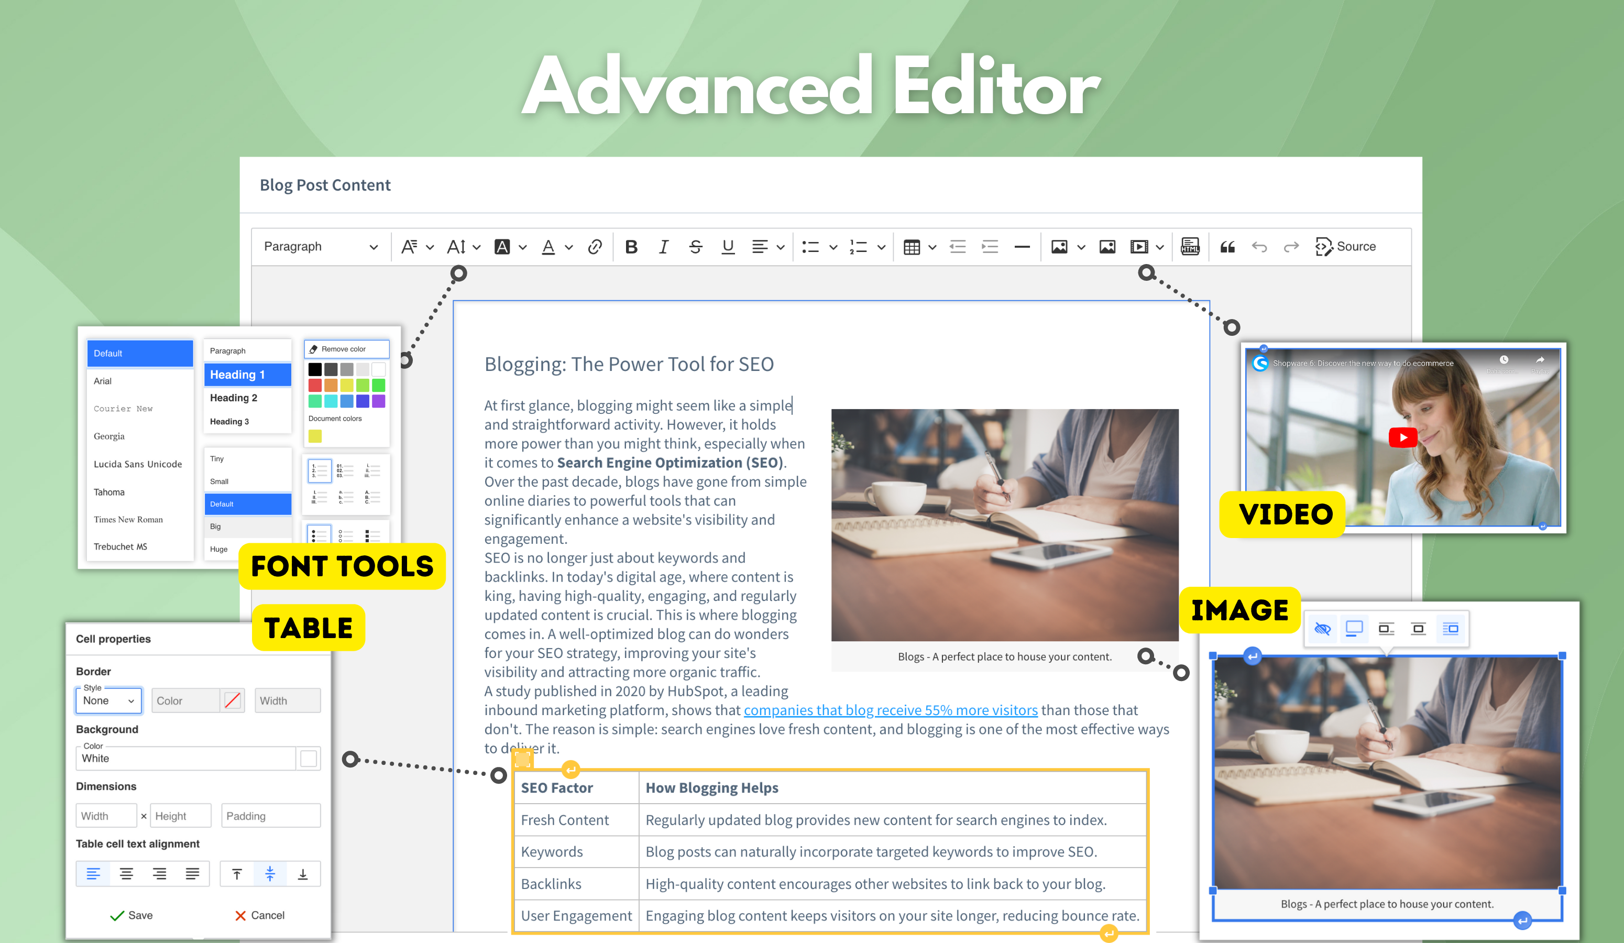Expand the table dropdown arrow
Screen dimensions: 1624x943
click(932, 247)
